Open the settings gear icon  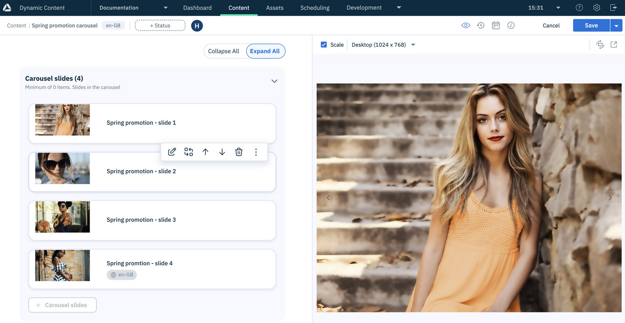point(596,8)
